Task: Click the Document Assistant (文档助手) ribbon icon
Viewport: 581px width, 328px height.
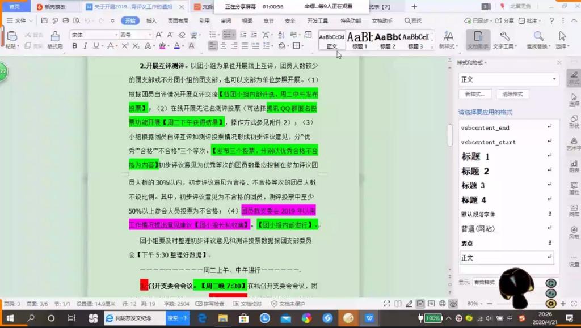Action: click(x=478, y=37)
